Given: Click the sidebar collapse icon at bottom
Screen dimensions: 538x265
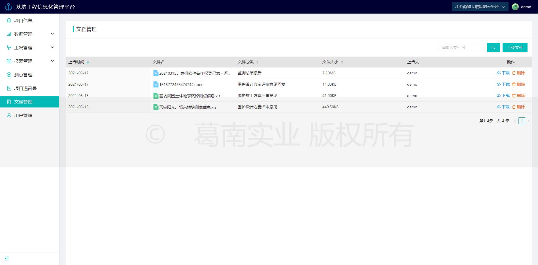Looking at the screenshot, I should click(7, 258).
